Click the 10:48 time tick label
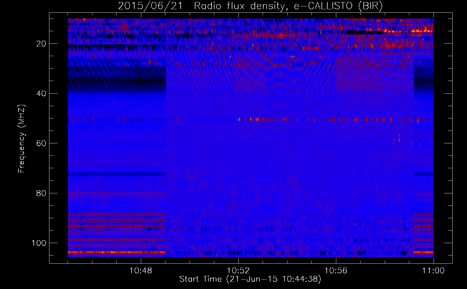 pyautogui.click(x=141, y=271)
